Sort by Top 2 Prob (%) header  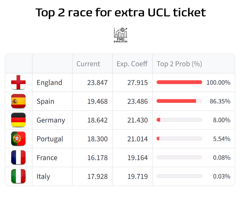click(179, 64)
